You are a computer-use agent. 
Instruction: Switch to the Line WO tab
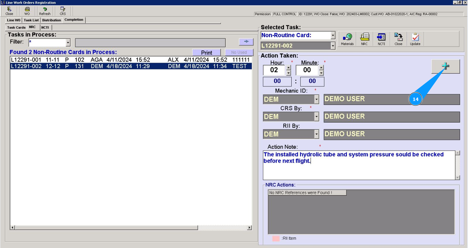[x=14, y=20]
